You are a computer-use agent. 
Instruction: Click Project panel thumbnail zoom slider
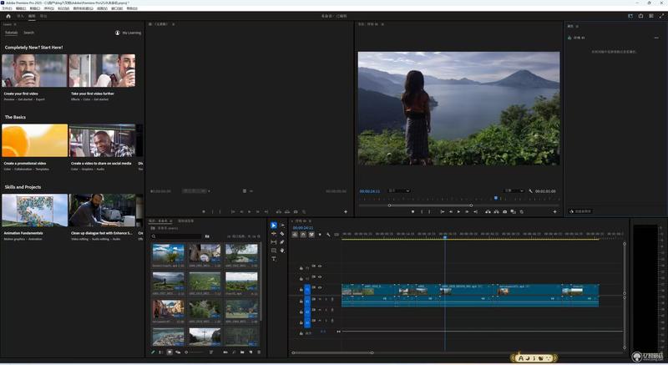(x=194, y=352)
